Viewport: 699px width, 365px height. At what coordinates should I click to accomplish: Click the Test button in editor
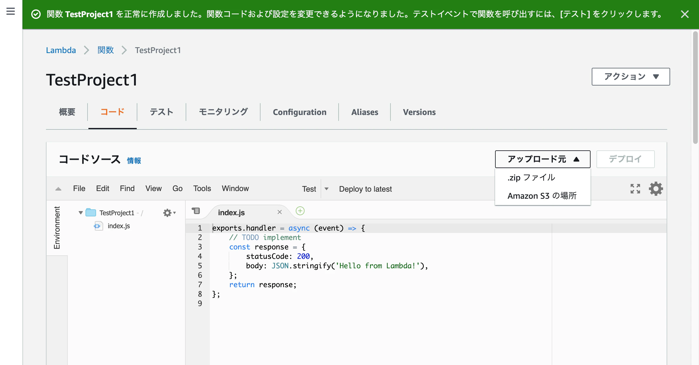click(309, 189)
